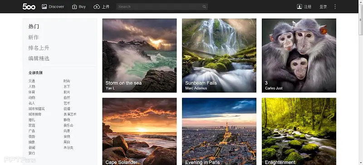This screenshot has width=363, height=165.
Task: Choose the 风景 landscape category
Action: tap(67, 131)
